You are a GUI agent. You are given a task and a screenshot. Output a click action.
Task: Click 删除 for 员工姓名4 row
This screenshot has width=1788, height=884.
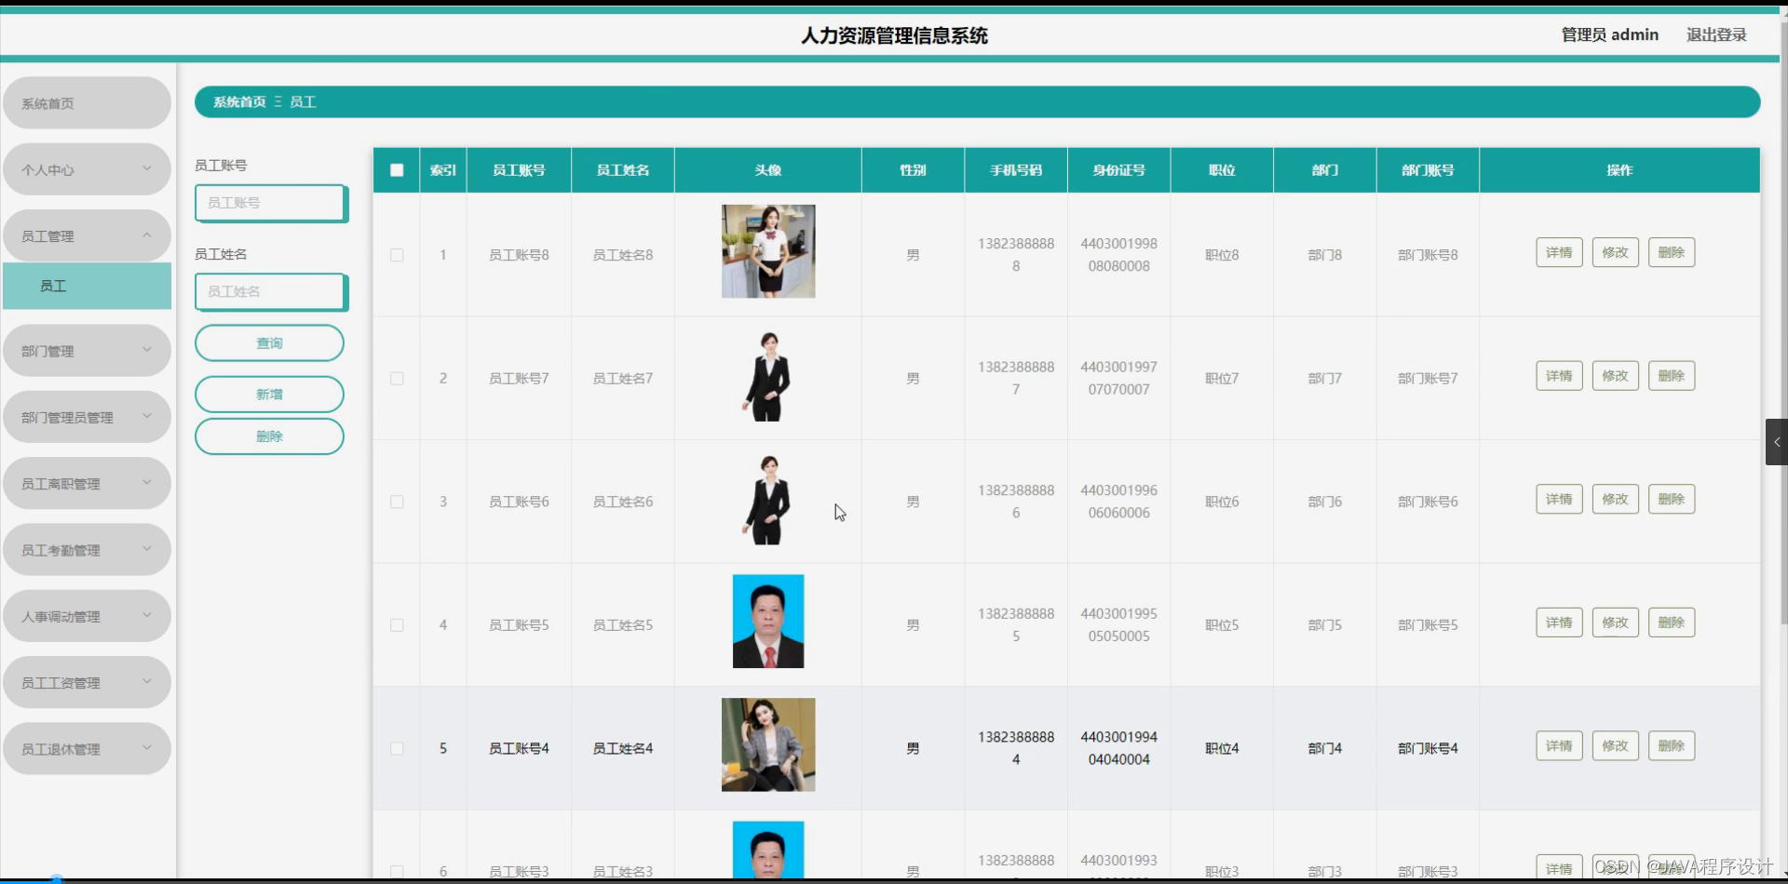[x=1672, y=745]
